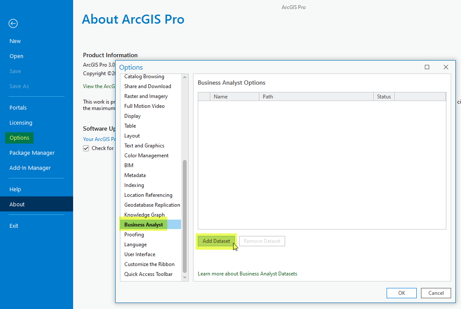
Task: Open the View the ArcGIS link
Action: [99, 86]
